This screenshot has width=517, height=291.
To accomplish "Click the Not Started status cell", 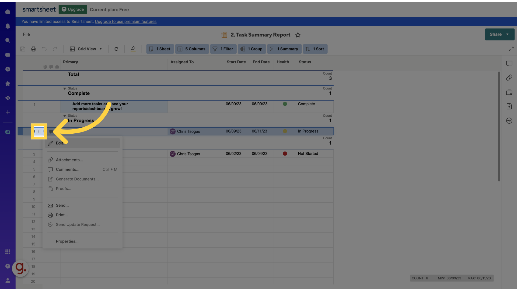I will tap(315, 154).
